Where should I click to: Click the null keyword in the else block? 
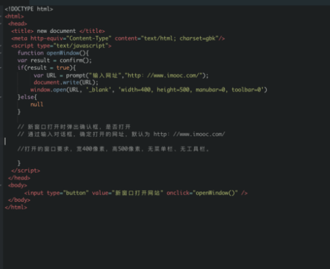37,104
